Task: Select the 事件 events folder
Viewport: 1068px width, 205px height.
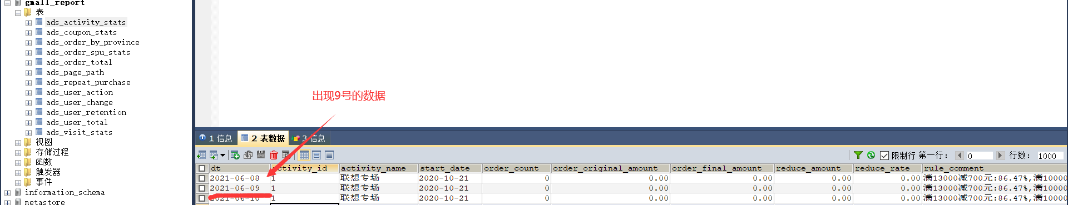Action: pos(44,182)
